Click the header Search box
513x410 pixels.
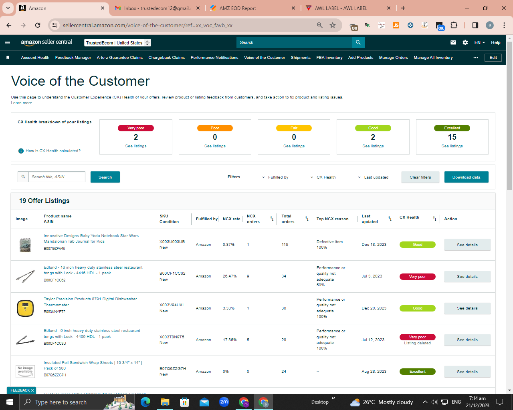[x=294, y=42]
